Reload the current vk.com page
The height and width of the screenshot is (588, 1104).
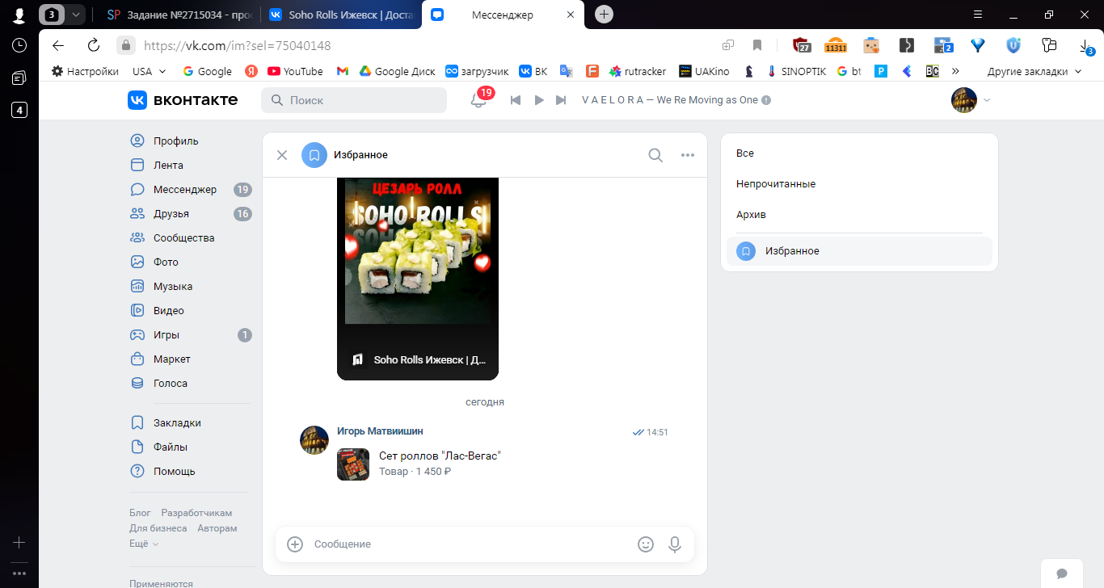click(94, 45)
